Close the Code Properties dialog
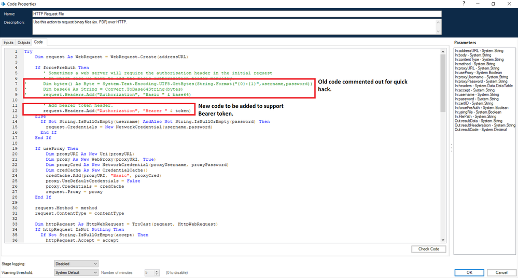 click(x=509, y=4)
